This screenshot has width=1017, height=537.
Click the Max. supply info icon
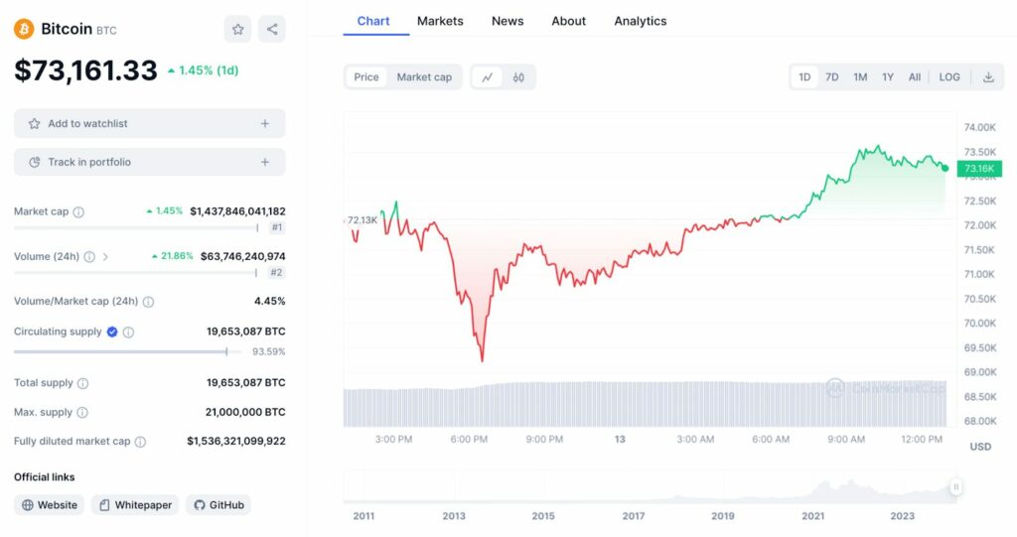coord(82,412)
